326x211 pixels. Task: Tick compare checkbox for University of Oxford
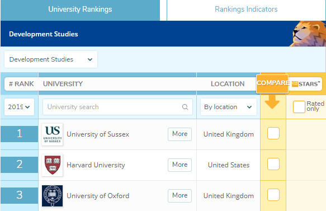[x=273, y=195]
